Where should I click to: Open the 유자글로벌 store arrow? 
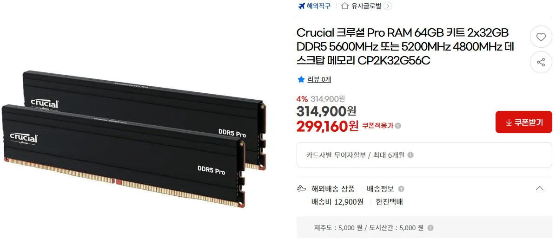388,6
